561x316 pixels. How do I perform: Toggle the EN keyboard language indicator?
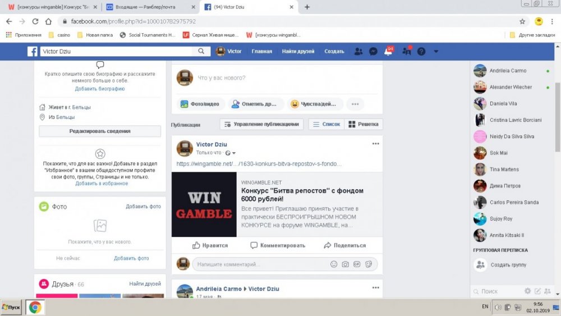(x=485, y=306)
